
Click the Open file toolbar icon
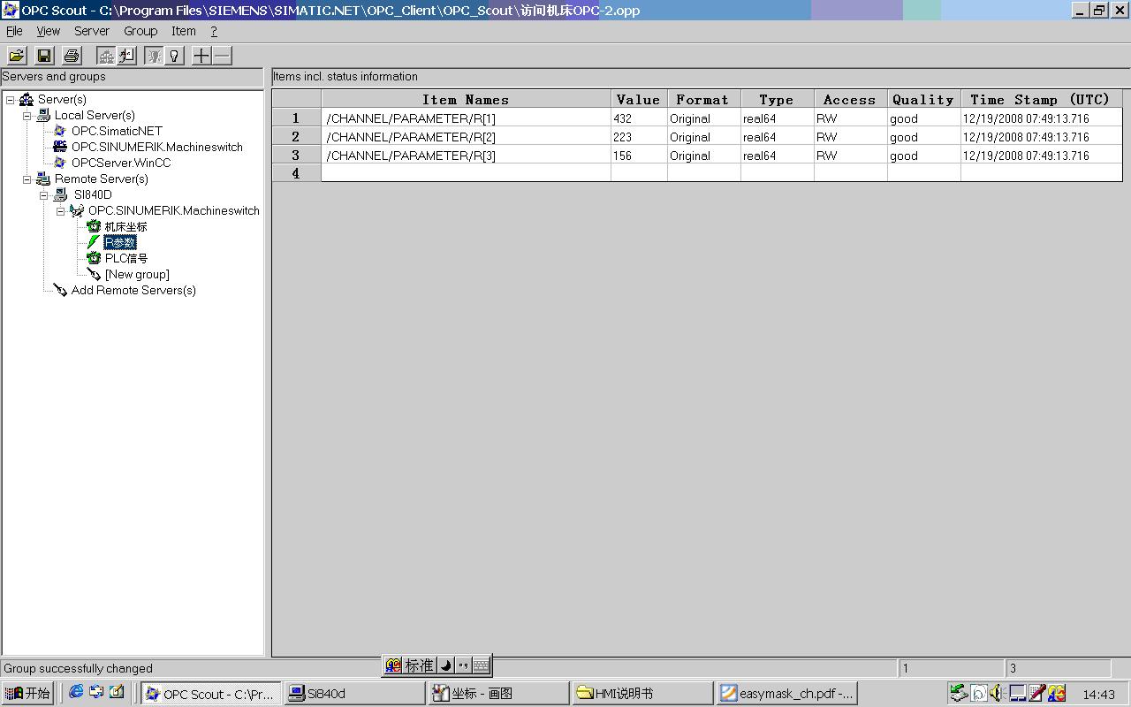[16, 56]
